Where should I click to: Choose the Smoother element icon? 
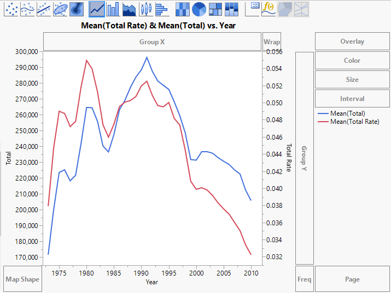27,9
